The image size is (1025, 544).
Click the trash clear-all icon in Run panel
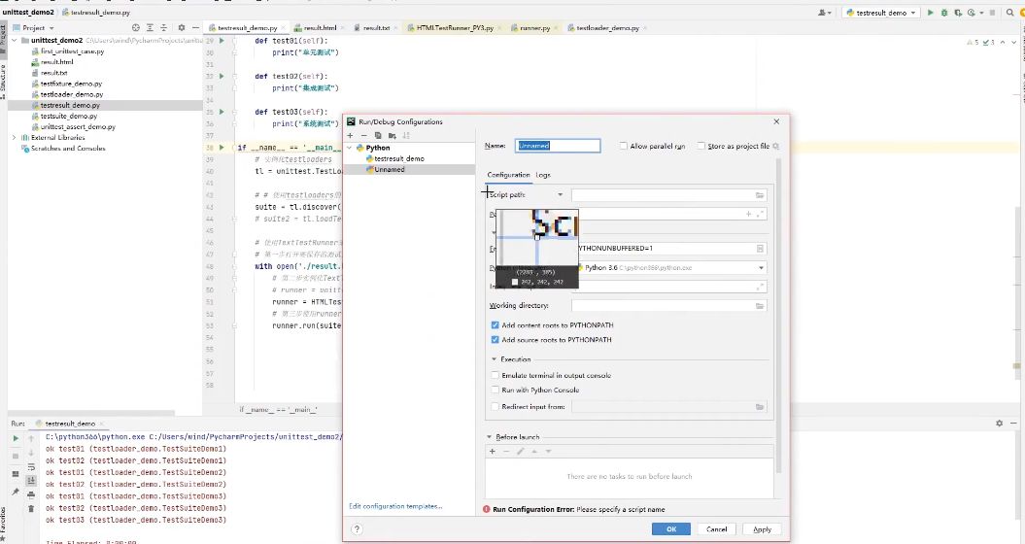coord(30,507)
